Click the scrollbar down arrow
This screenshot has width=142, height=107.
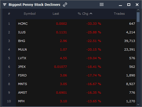tap(138, 104)
